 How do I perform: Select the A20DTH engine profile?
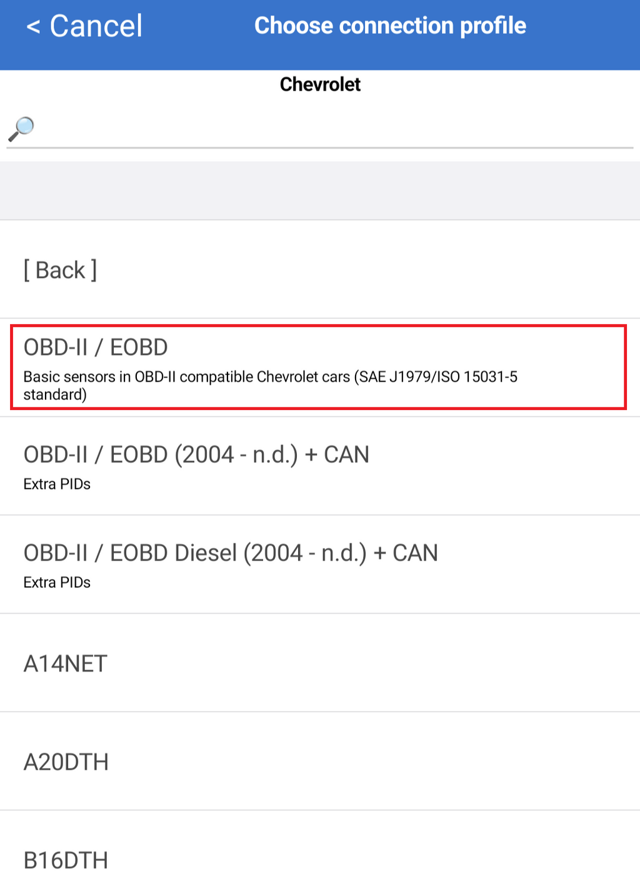tap(66, 762)
